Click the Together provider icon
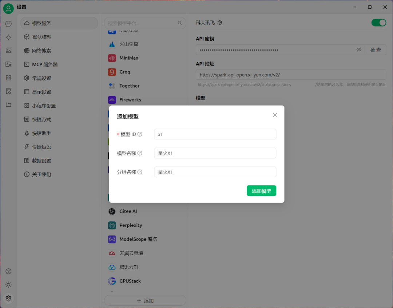 (112, 86)
